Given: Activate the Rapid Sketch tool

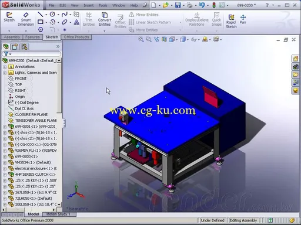Looking at the screenshot, I should [231, 21].
